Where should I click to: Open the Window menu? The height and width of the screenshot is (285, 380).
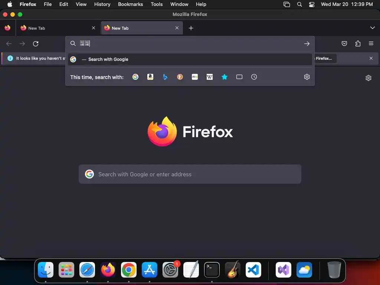[x=179, y=4]
